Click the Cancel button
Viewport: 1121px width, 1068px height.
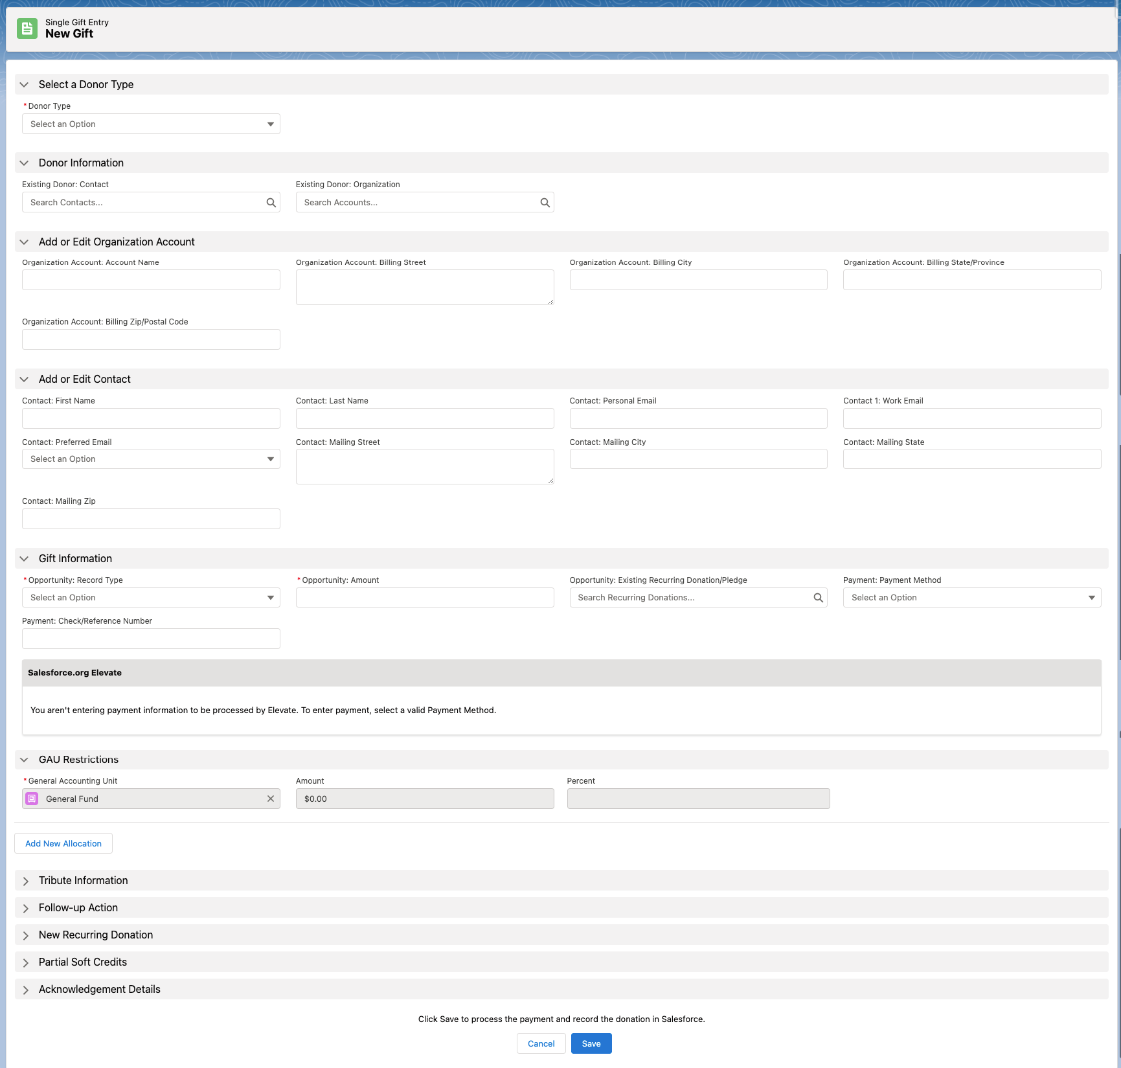[x=541, y=1043]
